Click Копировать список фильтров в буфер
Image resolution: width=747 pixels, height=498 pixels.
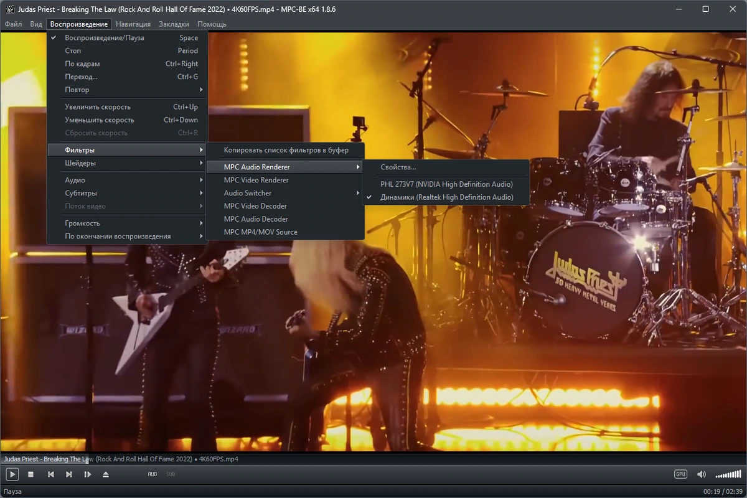(x=285, y=150)
